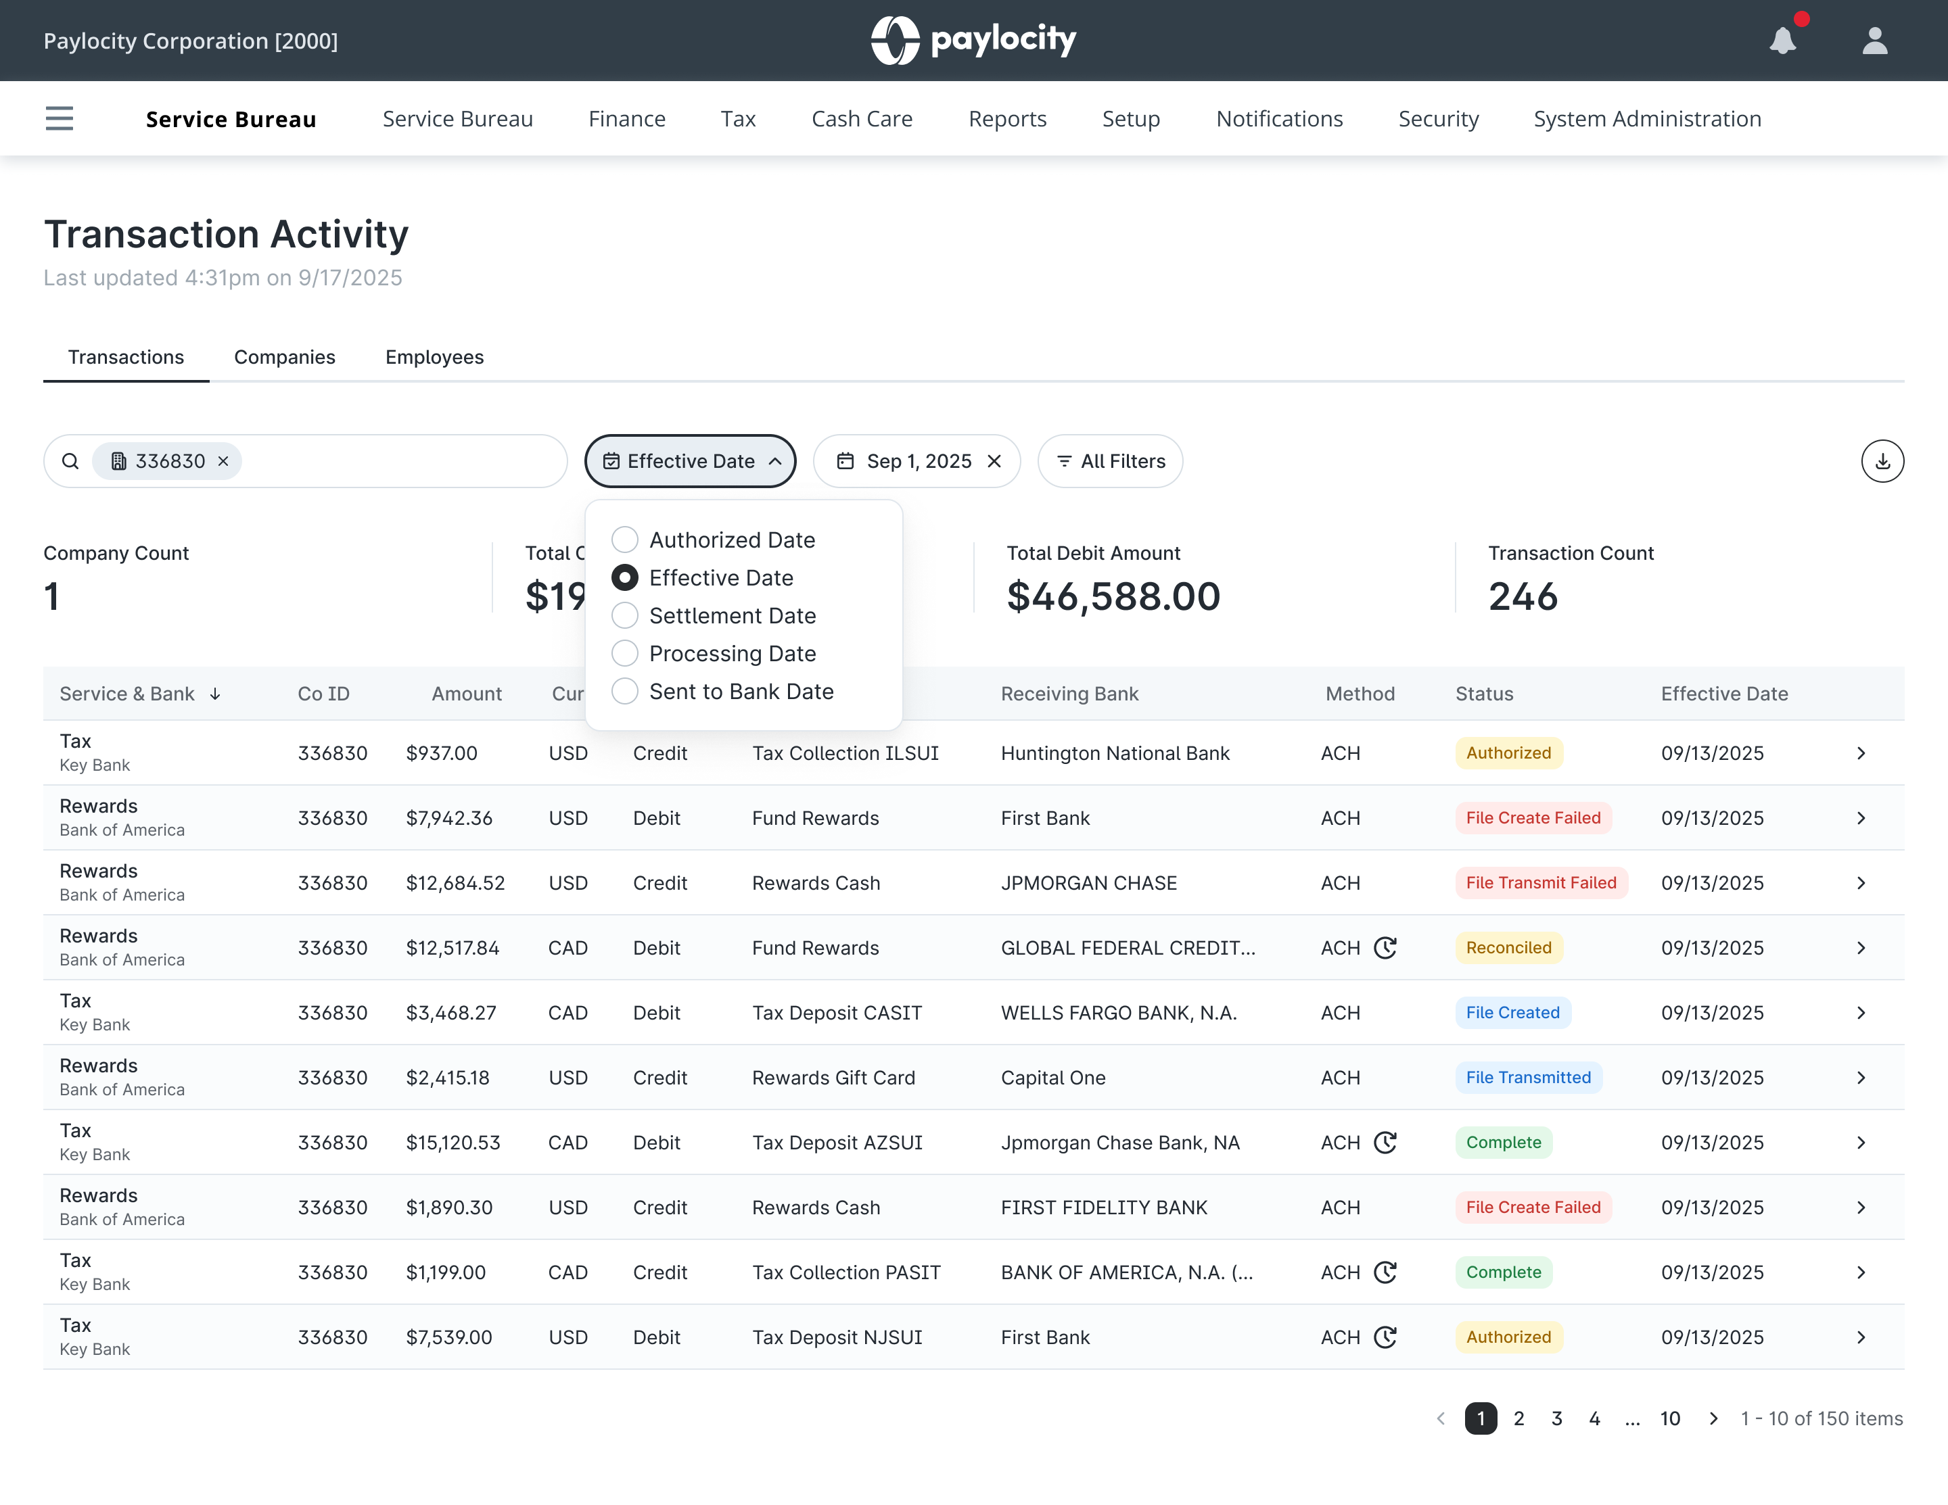Remove the 336830 search chip
This screenshot has height=1505, width=1948.
[x=224, y=461]
